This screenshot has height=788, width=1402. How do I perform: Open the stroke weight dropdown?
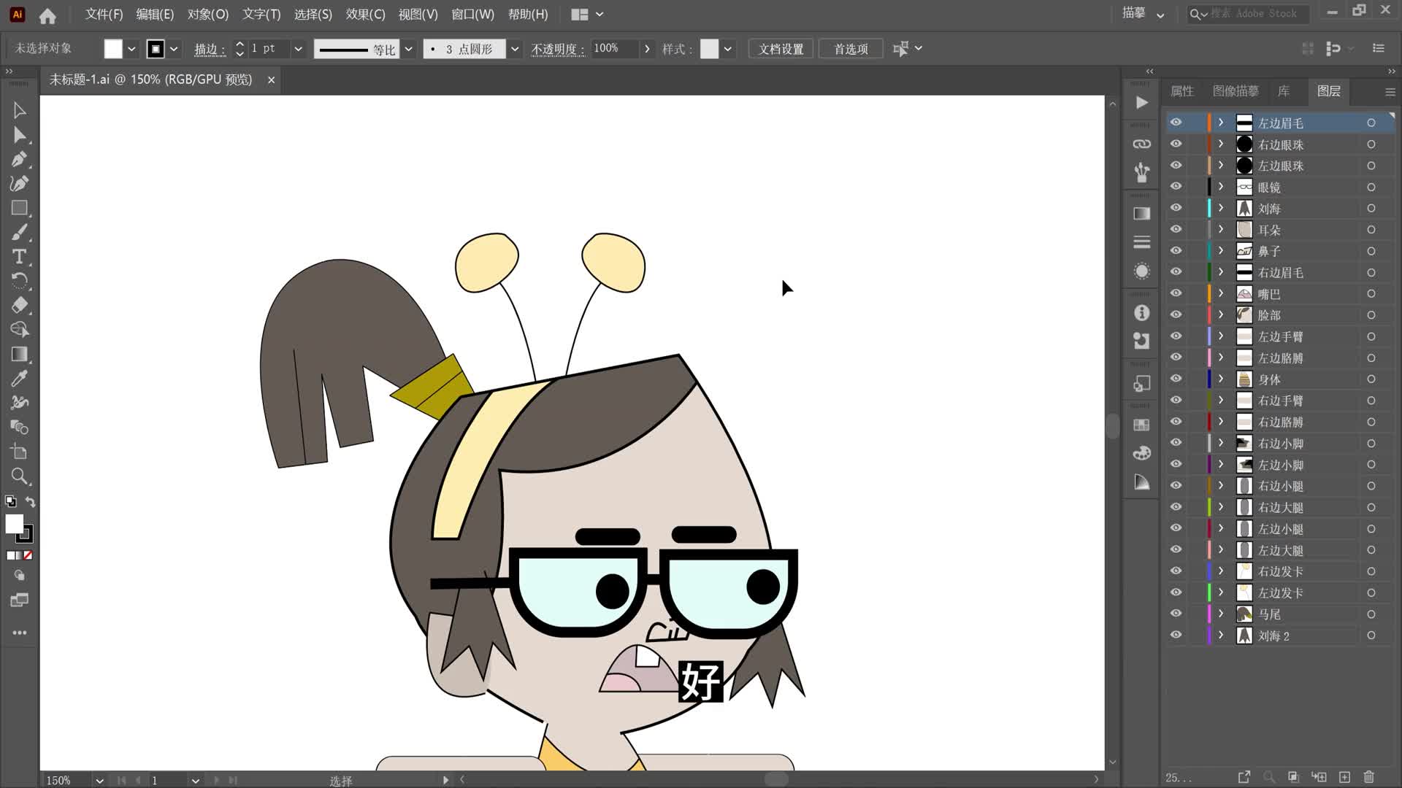point(298,49)
